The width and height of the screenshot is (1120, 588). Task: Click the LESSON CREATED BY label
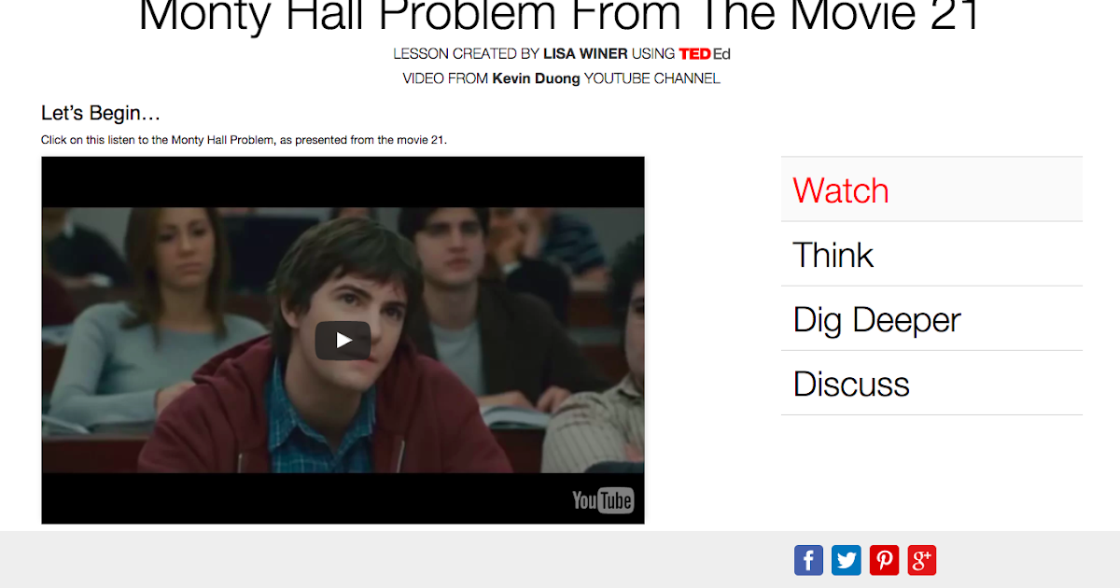pos(466,54)
